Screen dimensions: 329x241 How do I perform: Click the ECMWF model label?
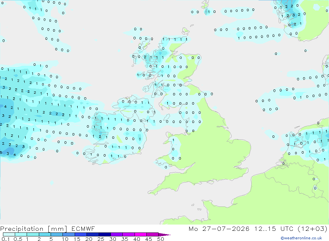point(83,229)
